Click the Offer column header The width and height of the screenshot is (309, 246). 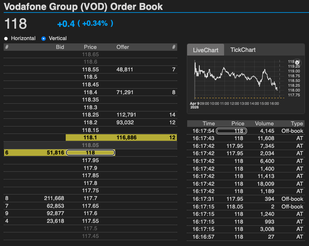tap(123, 47)
